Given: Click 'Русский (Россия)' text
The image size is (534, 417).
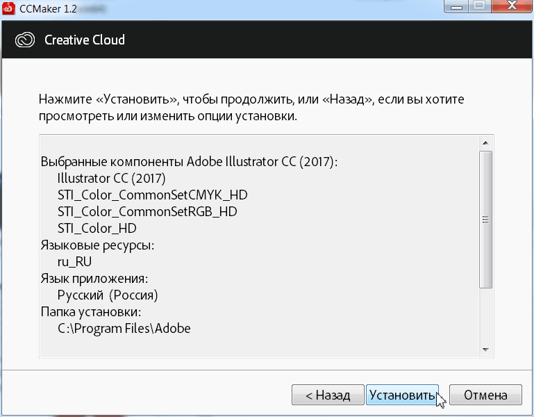Looking at the screenshot, I should (x=108, y=295).
